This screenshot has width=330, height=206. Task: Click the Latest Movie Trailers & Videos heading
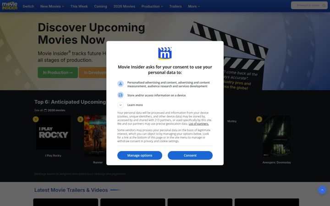[71, 190]
